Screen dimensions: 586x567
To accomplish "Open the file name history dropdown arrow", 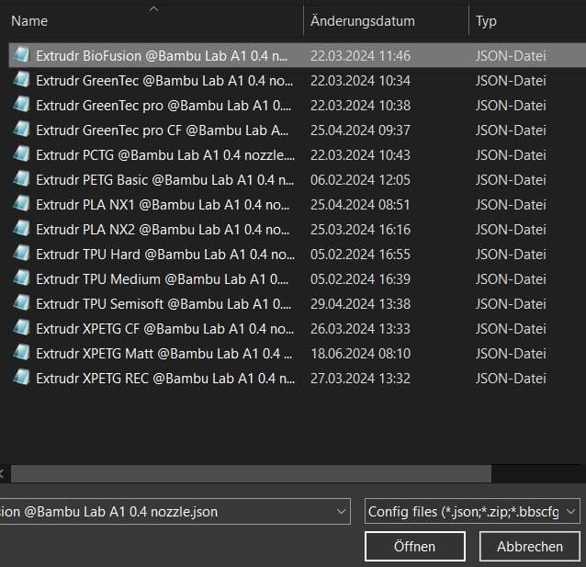I will pyautogui.click(x=341, y=511).
